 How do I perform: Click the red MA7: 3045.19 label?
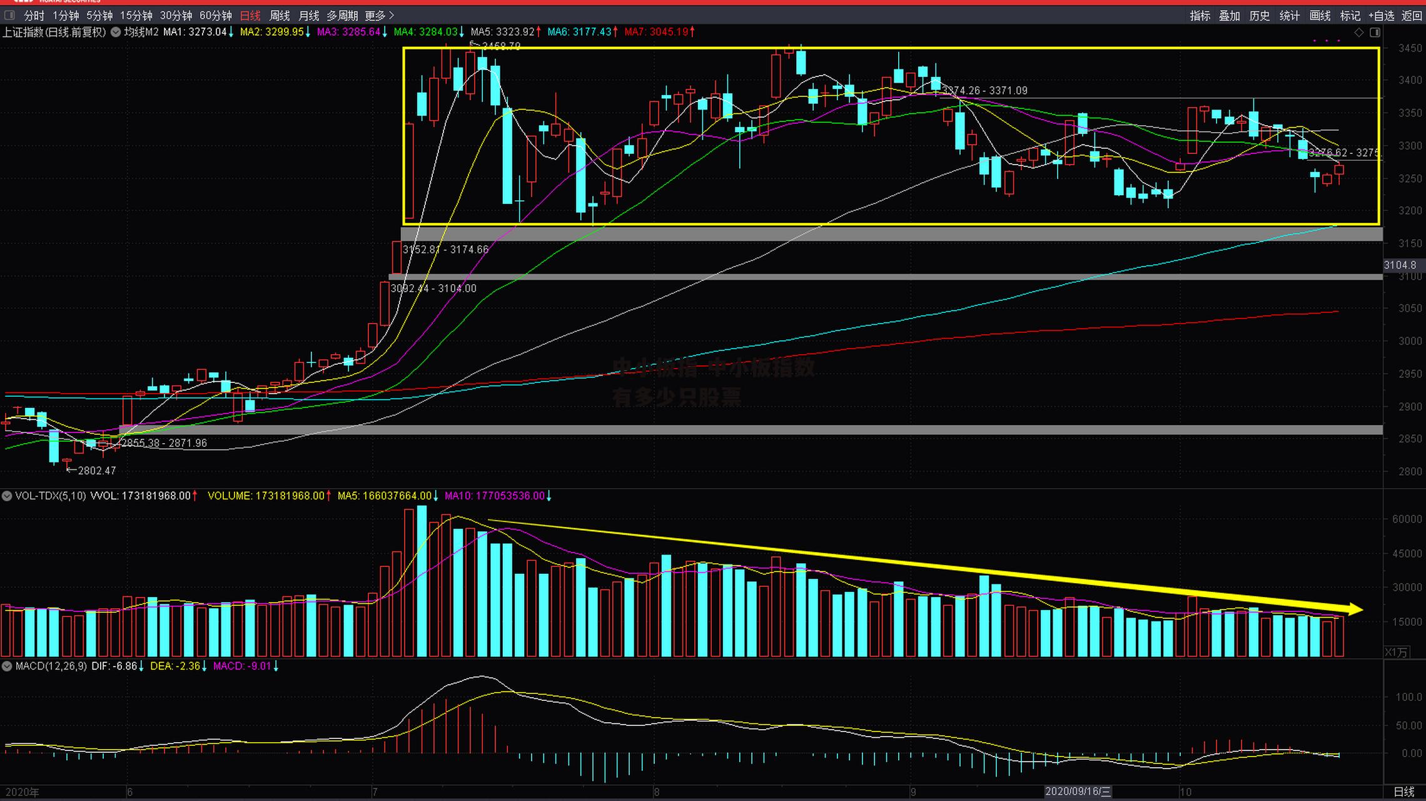(657, 32)
